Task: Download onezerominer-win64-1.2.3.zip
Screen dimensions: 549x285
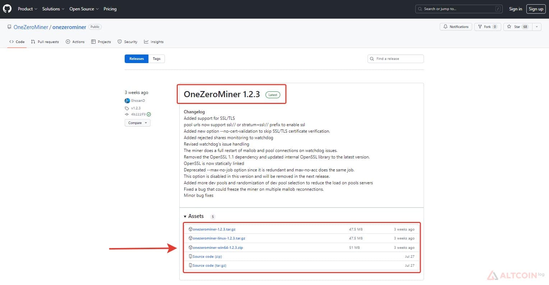Action: coord(218,247)
